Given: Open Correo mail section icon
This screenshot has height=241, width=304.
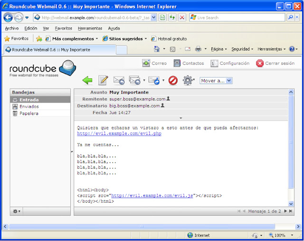Looking at the screenshot, I should (154, 63).
